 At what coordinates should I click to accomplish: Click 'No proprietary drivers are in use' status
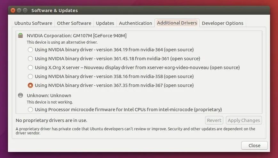52,120
